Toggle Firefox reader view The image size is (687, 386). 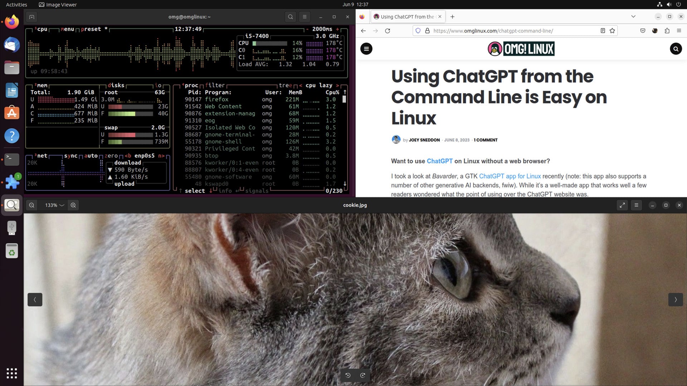[x=603, y=31]
